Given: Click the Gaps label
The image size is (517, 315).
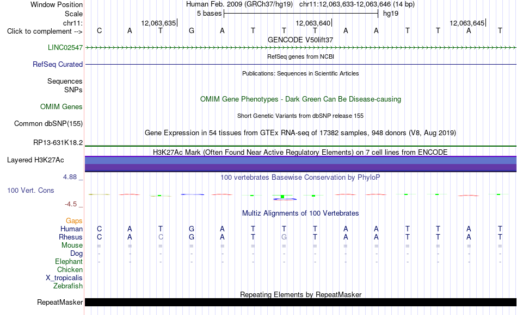Looking at the screenshot, I should (x=74, y=220).
